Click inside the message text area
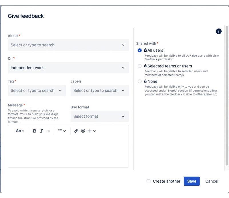The height and width of the screenshot is (198, 229). [68, 151]
